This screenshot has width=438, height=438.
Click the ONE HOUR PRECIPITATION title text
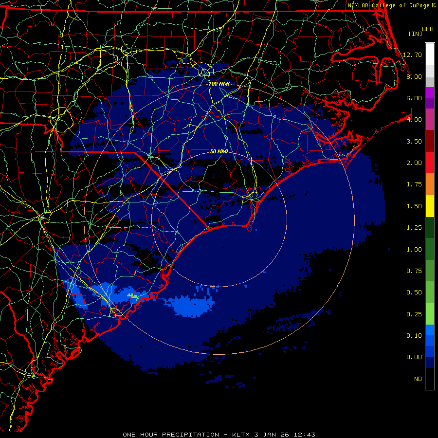pyautogui.click(x=171, y=435)
